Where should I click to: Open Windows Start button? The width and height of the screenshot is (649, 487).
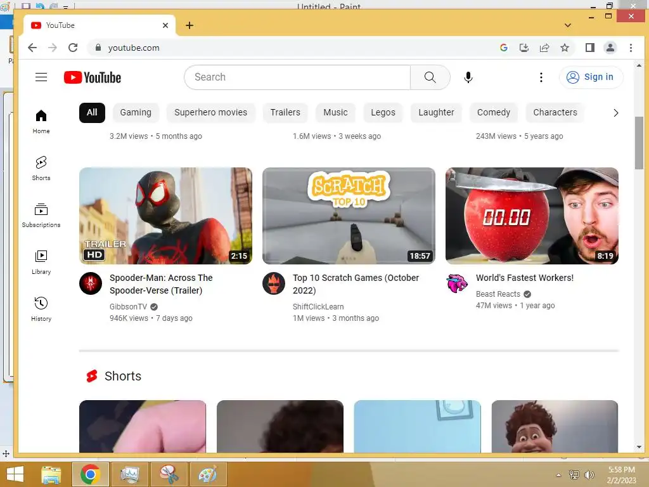(x=15, y=474)
